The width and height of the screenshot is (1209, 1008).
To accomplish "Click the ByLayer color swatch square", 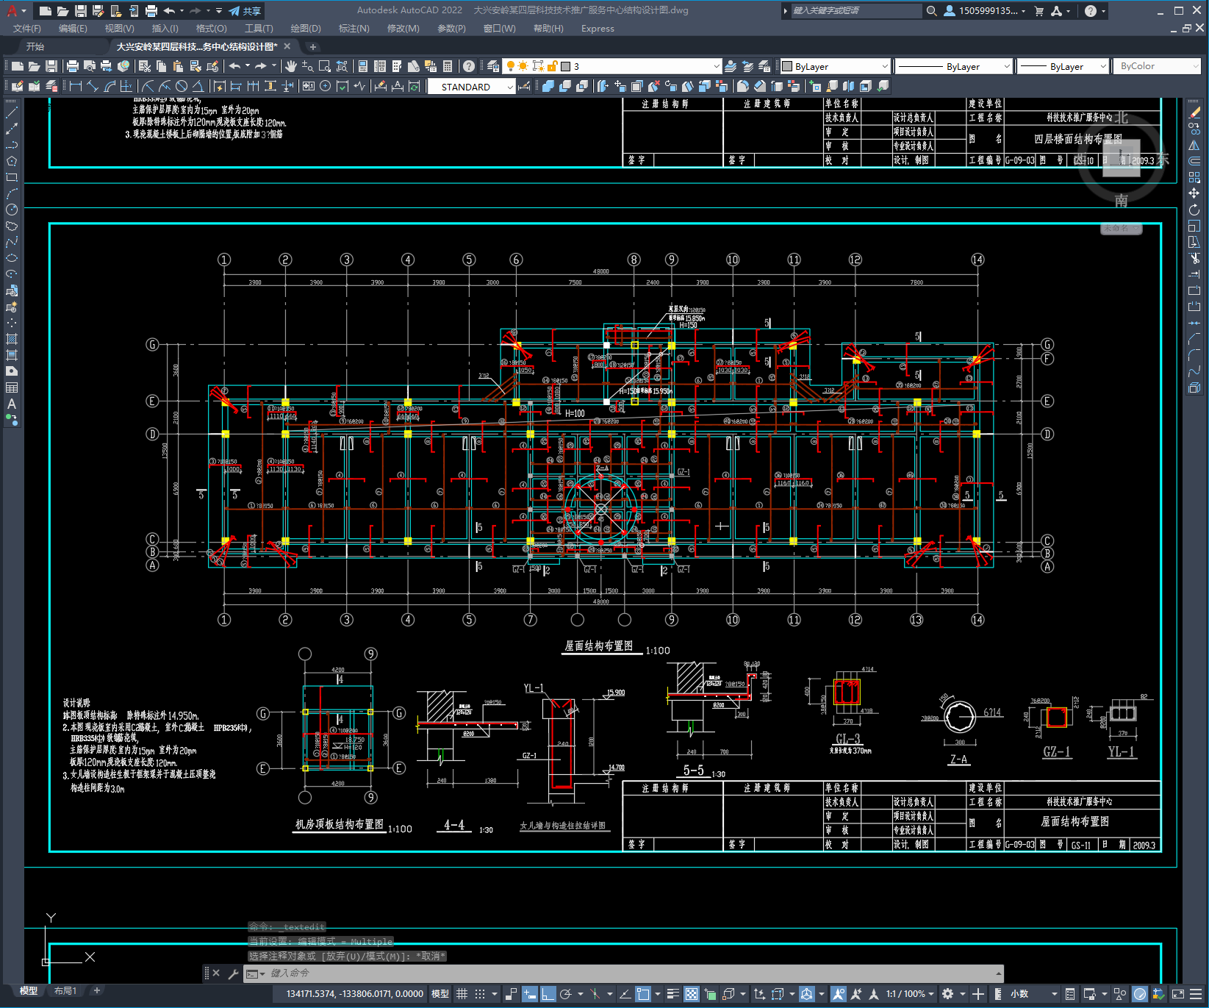I will click(x=787, y=66).
